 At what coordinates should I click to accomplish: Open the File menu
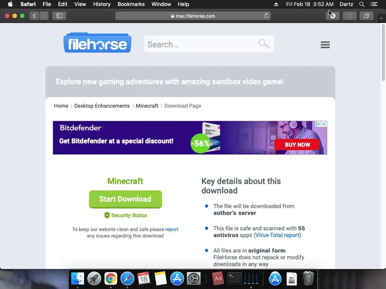[x=46, y=4]
